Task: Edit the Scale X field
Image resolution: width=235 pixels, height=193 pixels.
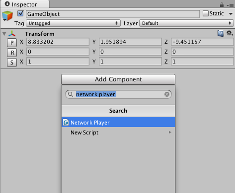Action: pyautogui.click(x=58, y=62)
